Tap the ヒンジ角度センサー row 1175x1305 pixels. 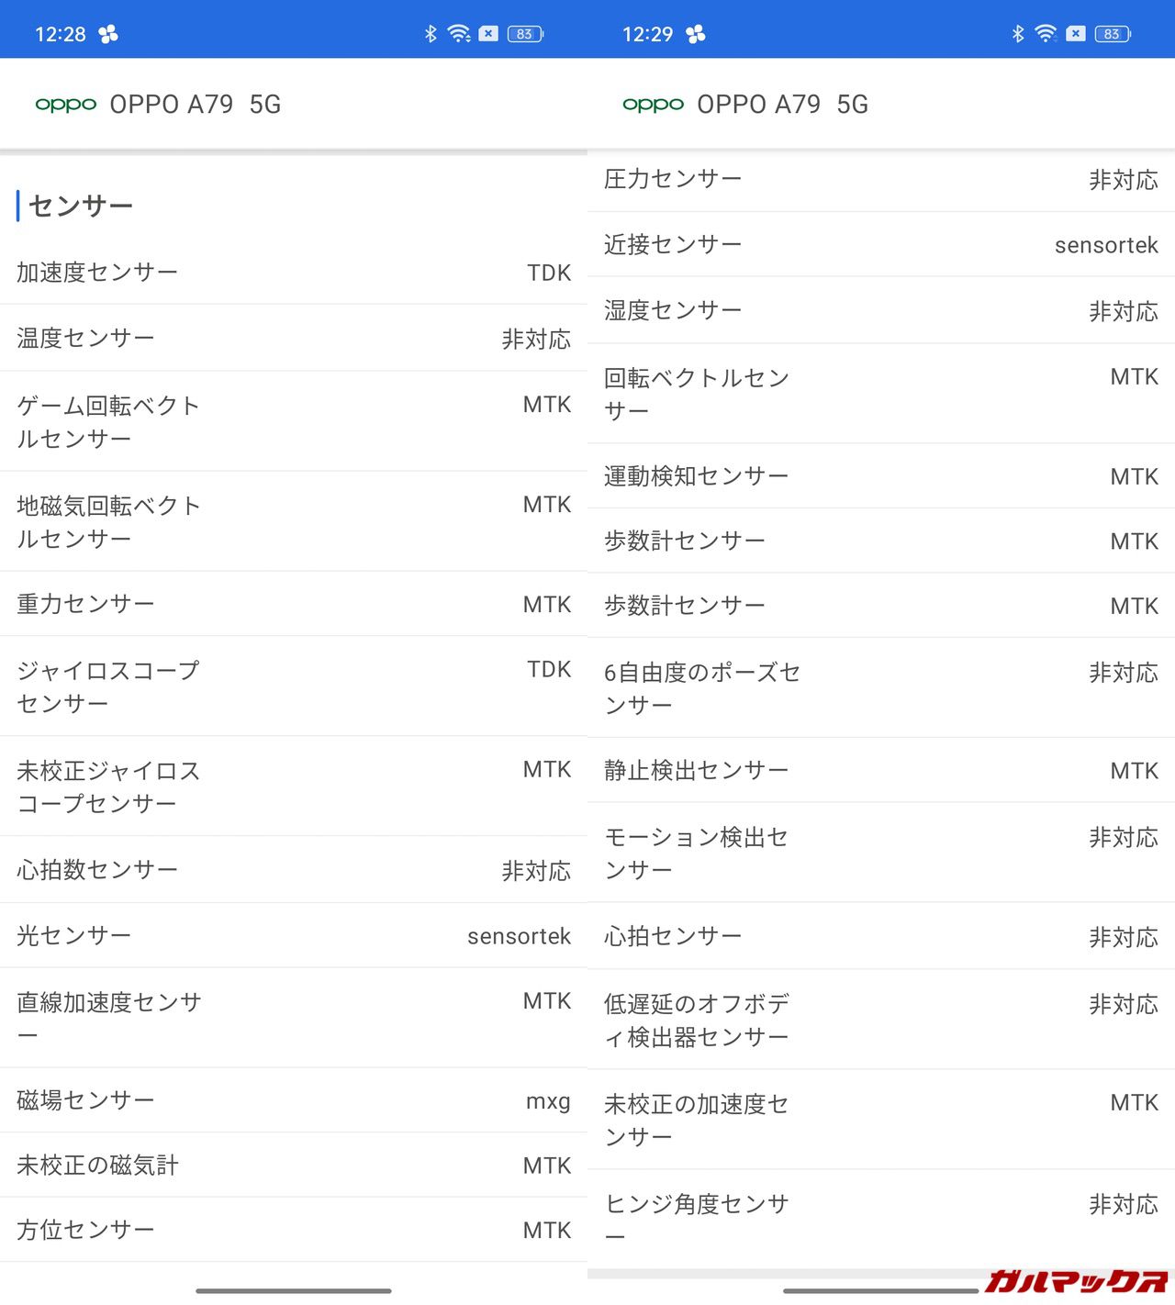pos(881,1219)
